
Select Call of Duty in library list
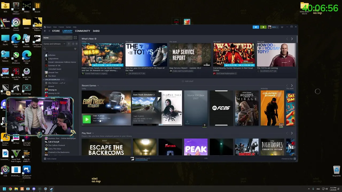click(54, 142)
